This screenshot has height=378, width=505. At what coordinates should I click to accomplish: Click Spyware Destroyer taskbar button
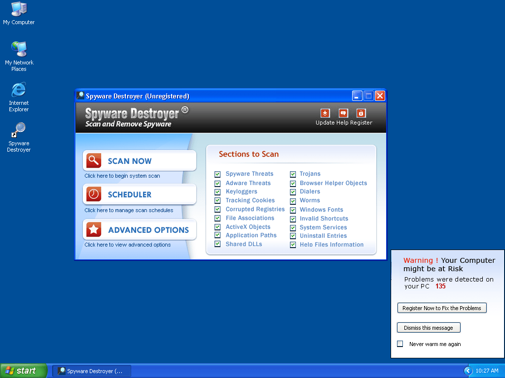92,371
